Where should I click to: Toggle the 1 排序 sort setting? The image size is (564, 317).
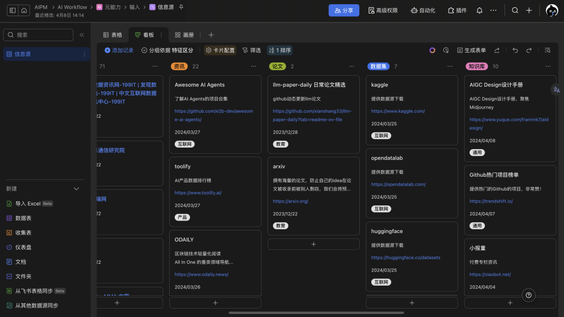click(x=280, y=51)
